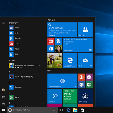Open the Yammer tile

(x=55, y=96)
